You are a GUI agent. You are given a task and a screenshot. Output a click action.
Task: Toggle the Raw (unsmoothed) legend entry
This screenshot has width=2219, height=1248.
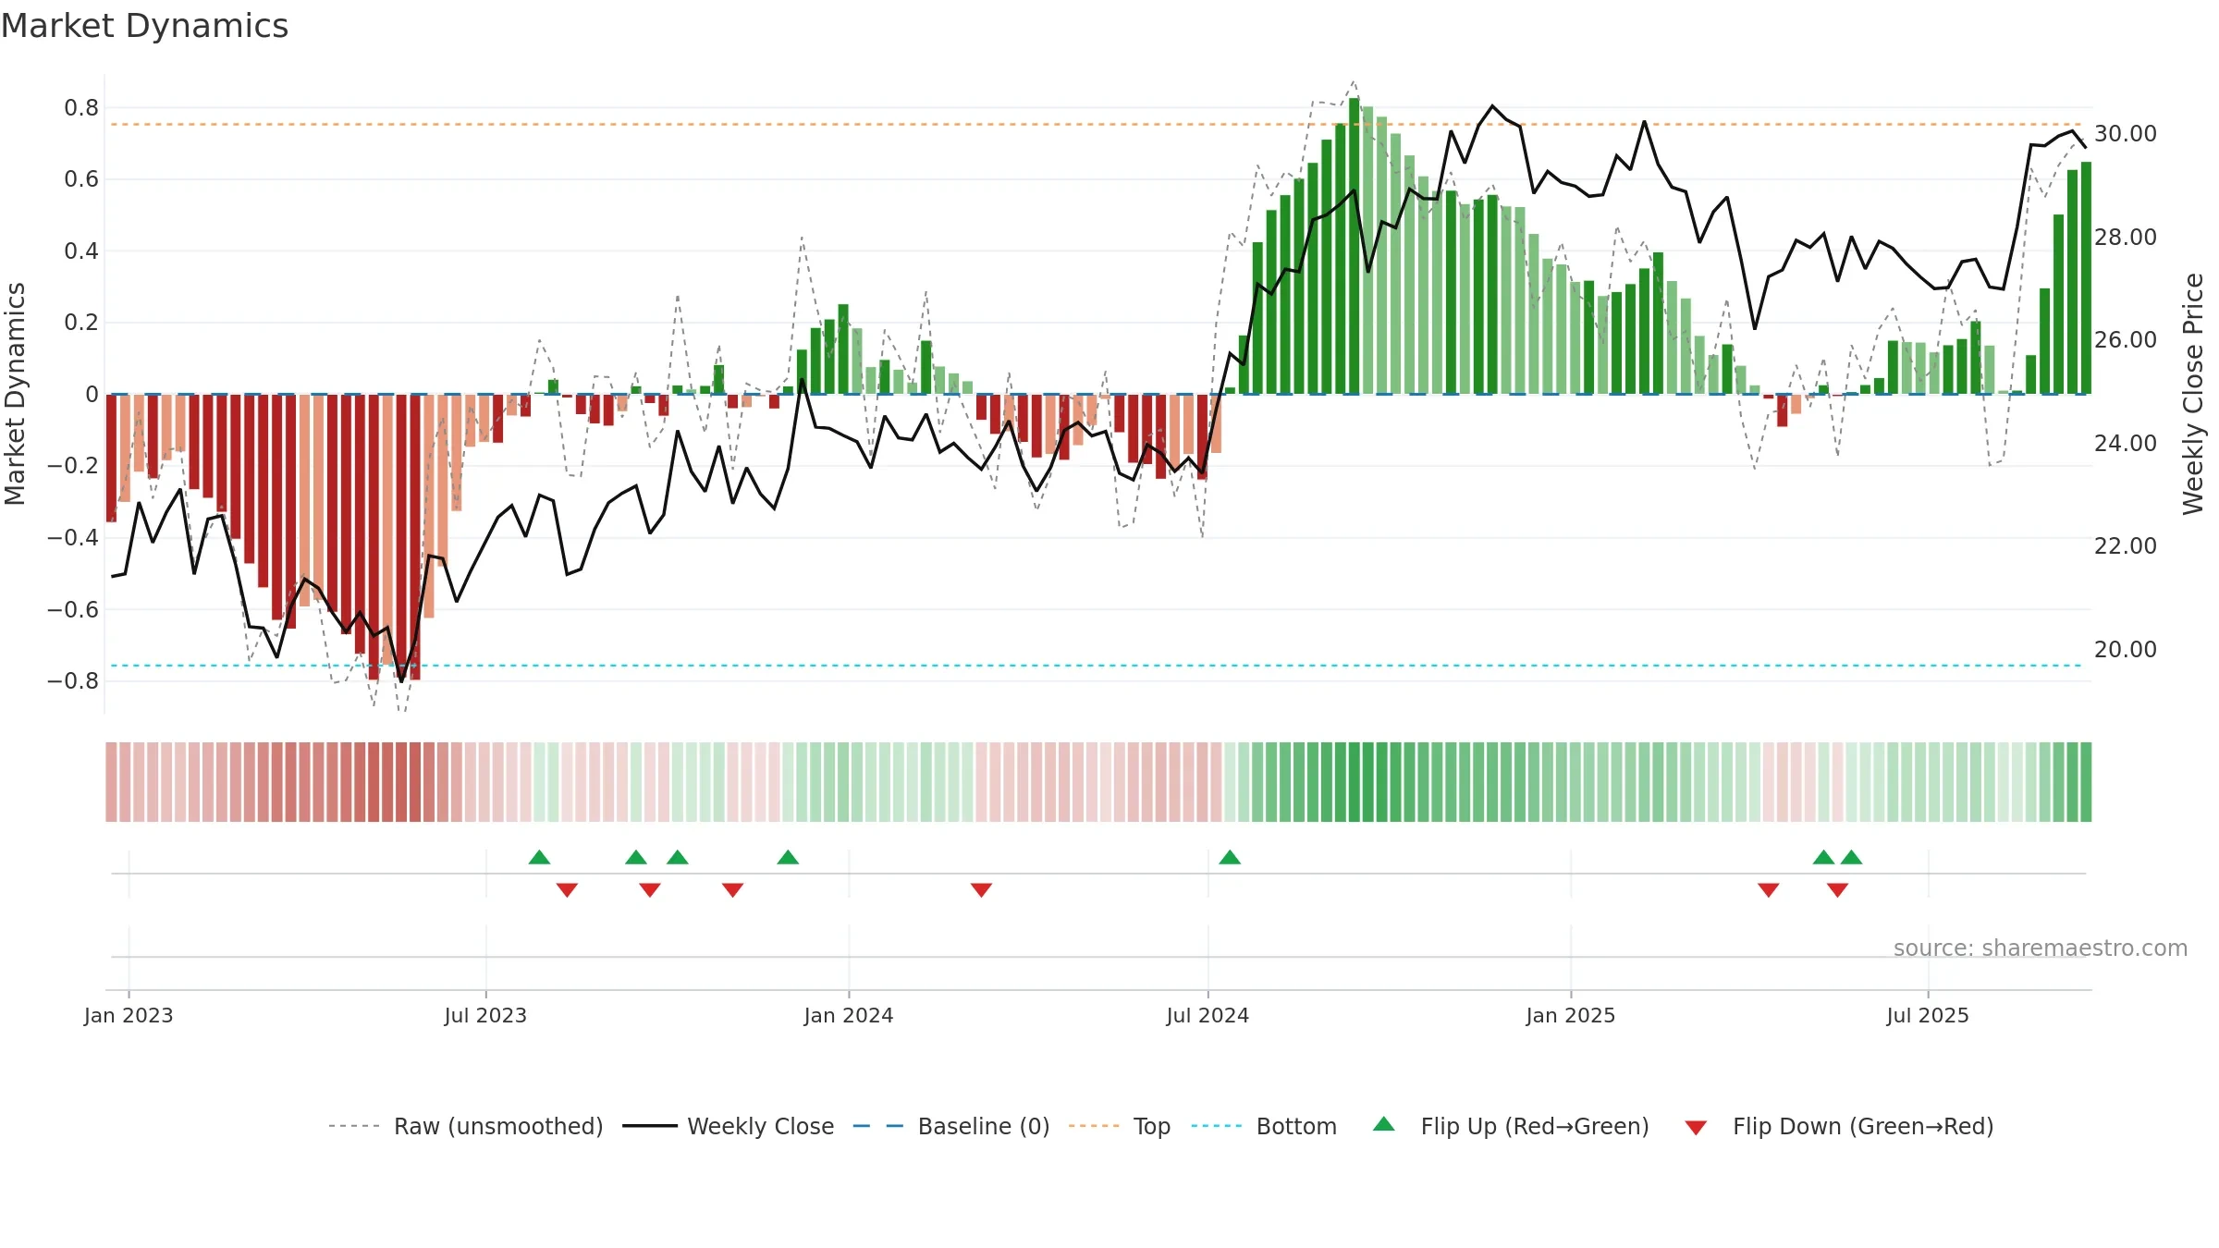465,1126
